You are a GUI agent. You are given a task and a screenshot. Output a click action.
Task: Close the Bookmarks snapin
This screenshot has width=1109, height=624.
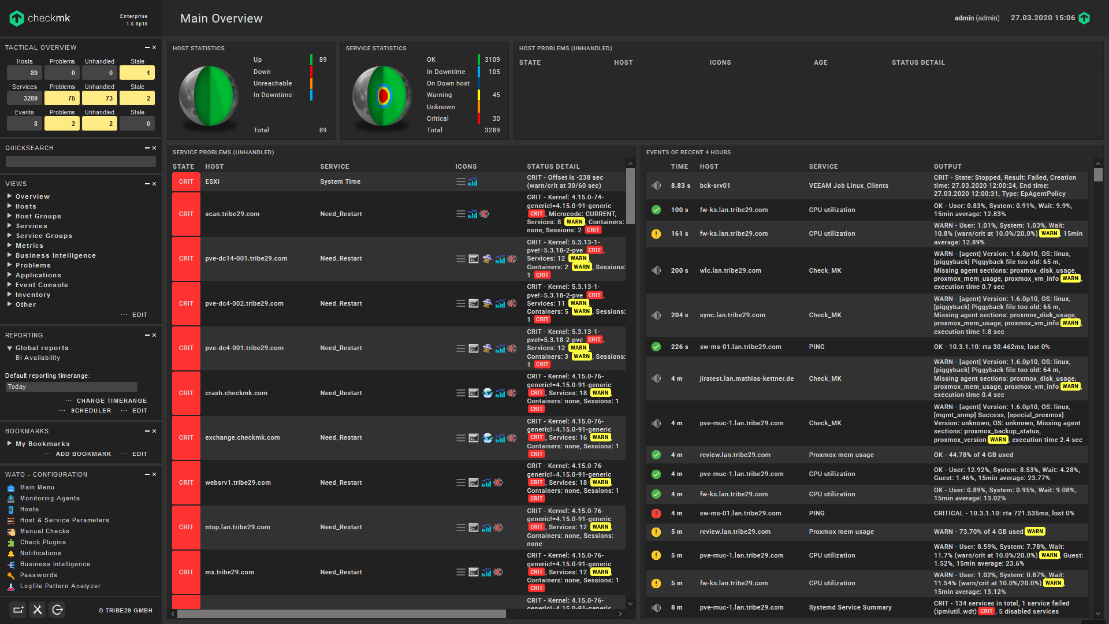154,431
